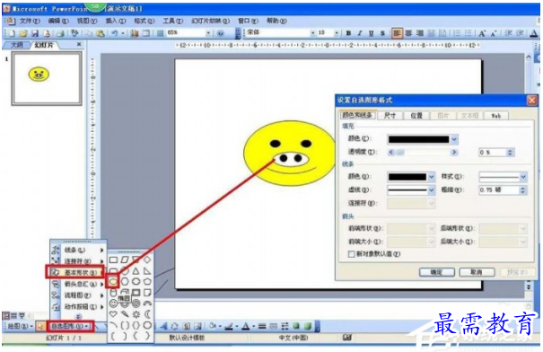
Task: Select the Center alignment icon
Action: click(408, 33)
